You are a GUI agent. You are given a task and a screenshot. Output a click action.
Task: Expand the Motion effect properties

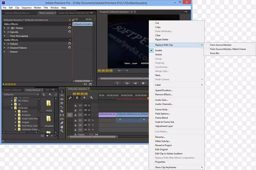4,28
